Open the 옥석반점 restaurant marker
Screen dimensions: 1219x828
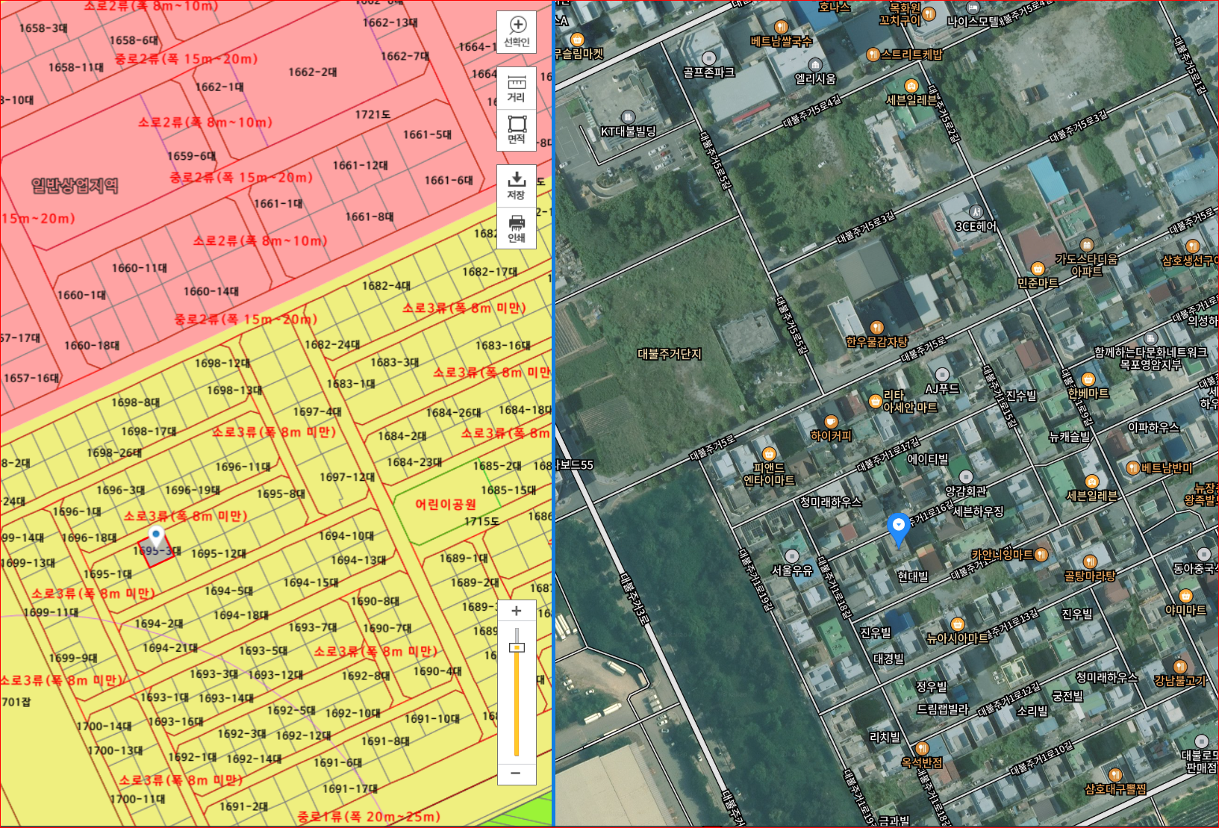click(x=922, y=755)
